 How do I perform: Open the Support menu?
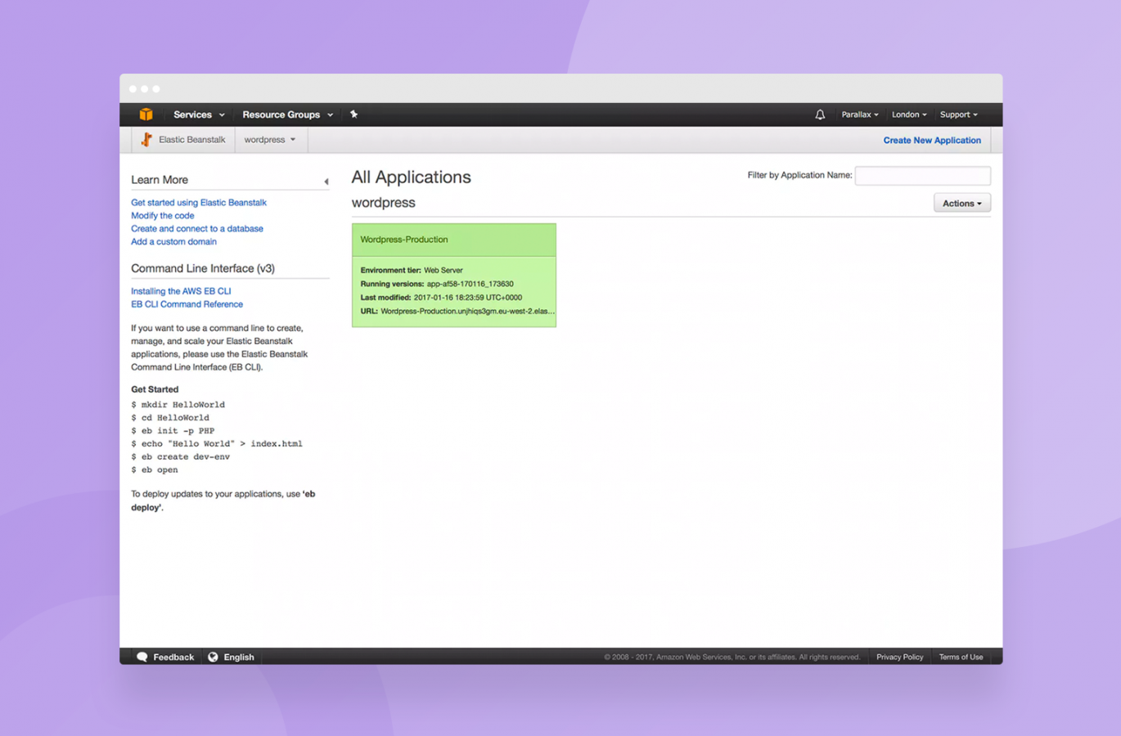959,114
